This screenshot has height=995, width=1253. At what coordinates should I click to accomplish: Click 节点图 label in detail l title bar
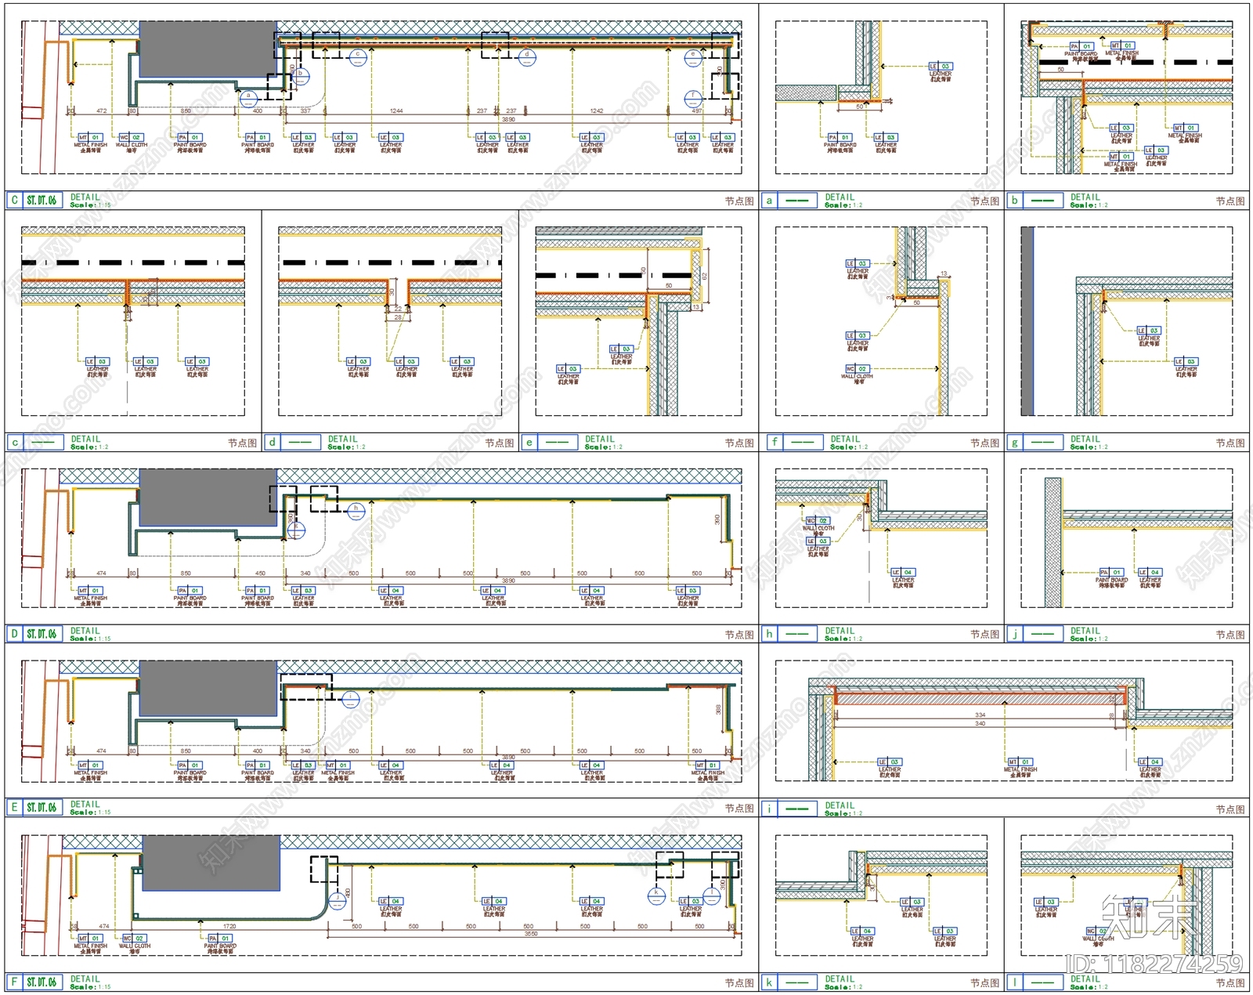[x=1230, y=982]
